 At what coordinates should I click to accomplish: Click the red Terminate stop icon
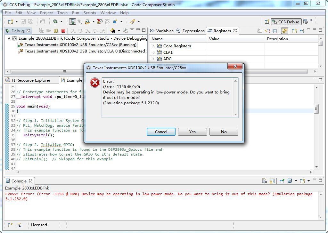pyautogui.click(x=63, y=31)
